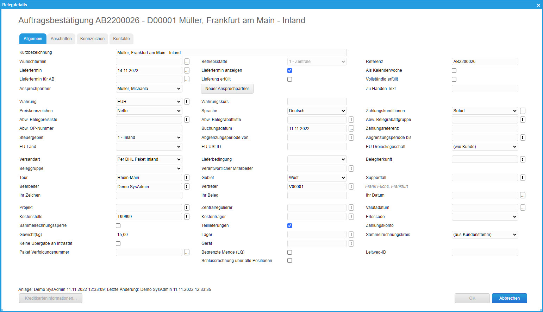543x312 pixels.
Task: Click ellipsis button beside Zahlungskonditionen
Action: [523, 111]
